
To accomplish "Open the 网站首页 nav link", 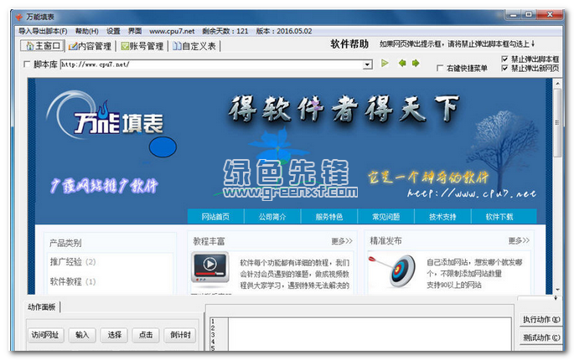I will click(215, 217).
